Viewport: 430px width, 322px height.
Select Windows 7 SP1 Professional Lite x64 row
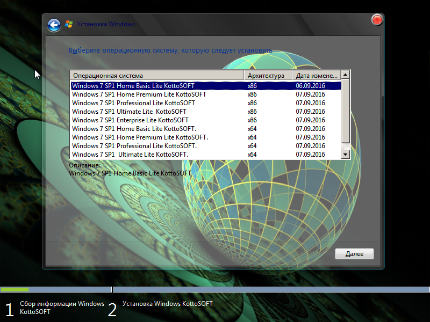206,146
